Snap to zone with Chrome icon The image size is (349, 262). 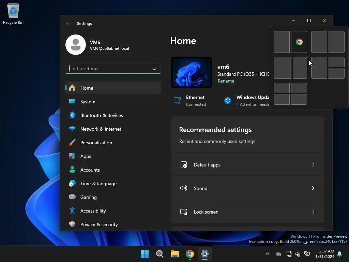[299, 42]
